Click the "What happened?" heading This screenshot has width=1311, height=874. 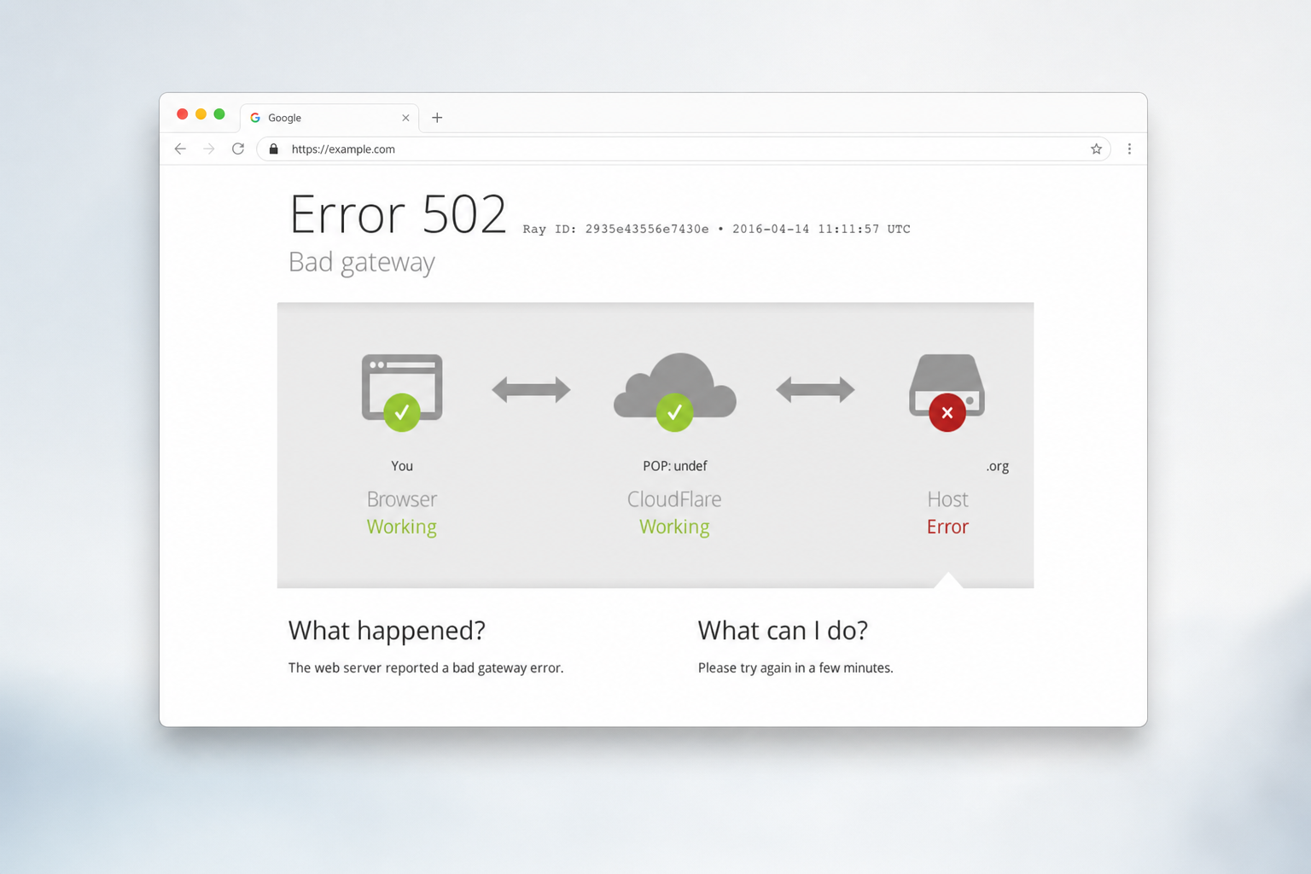point(387,631)
